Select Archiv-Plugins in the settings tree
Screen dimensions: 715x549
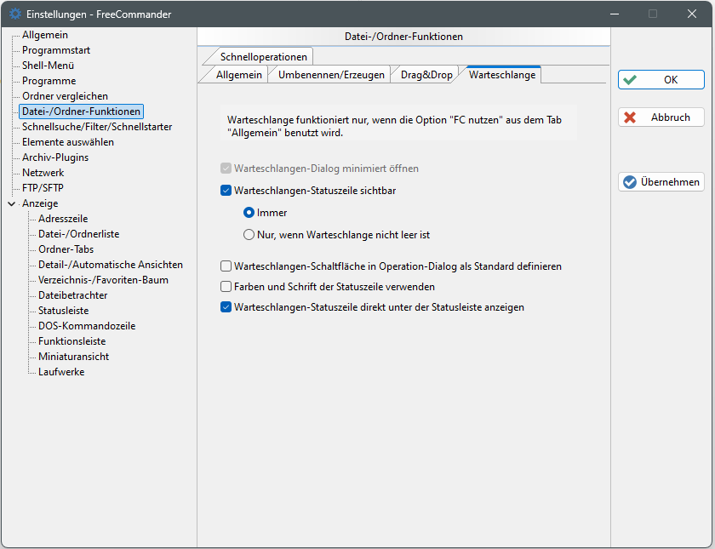[x=55, y=157]
